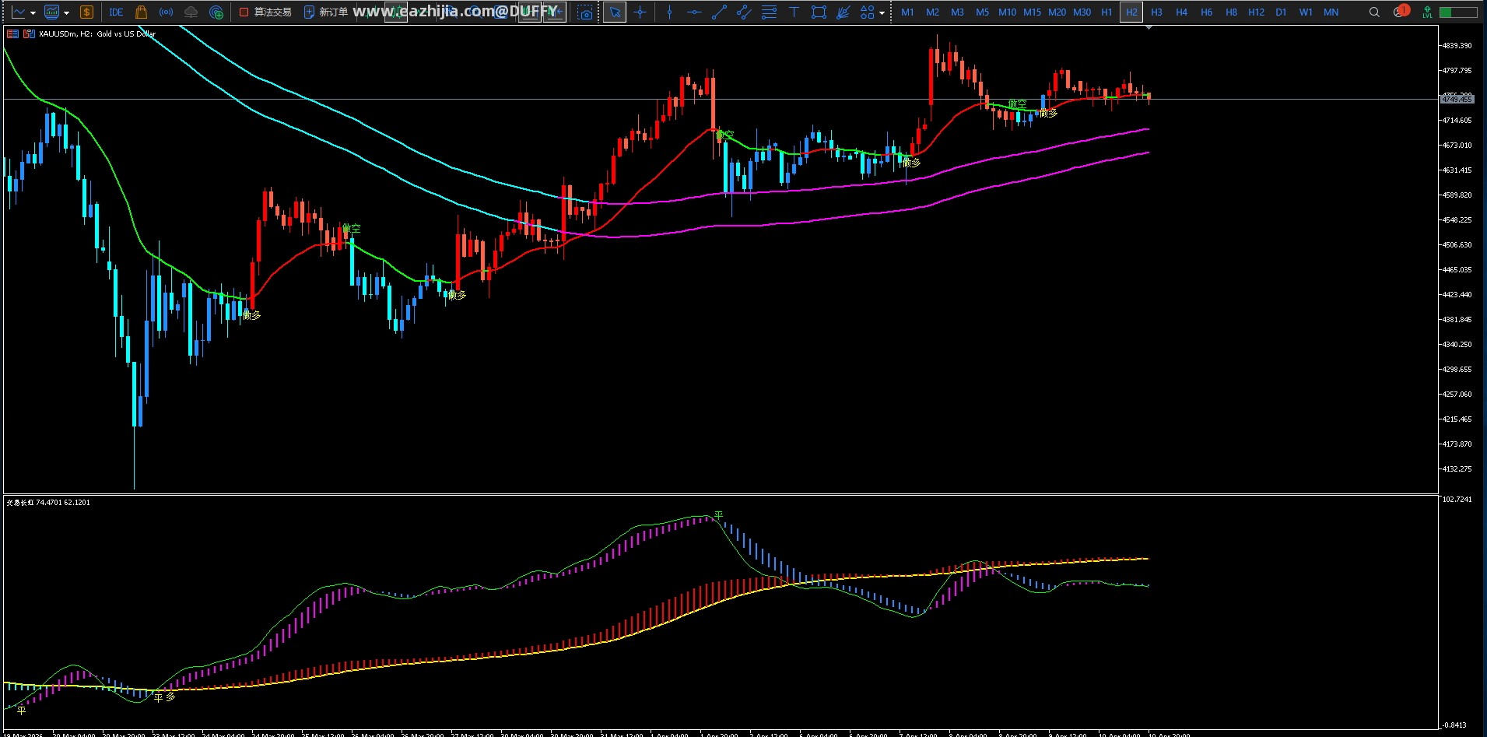This screenshot has height=737, width=1487.
Task: Click the Signals broadcast icon
Action: pos(166,12)
